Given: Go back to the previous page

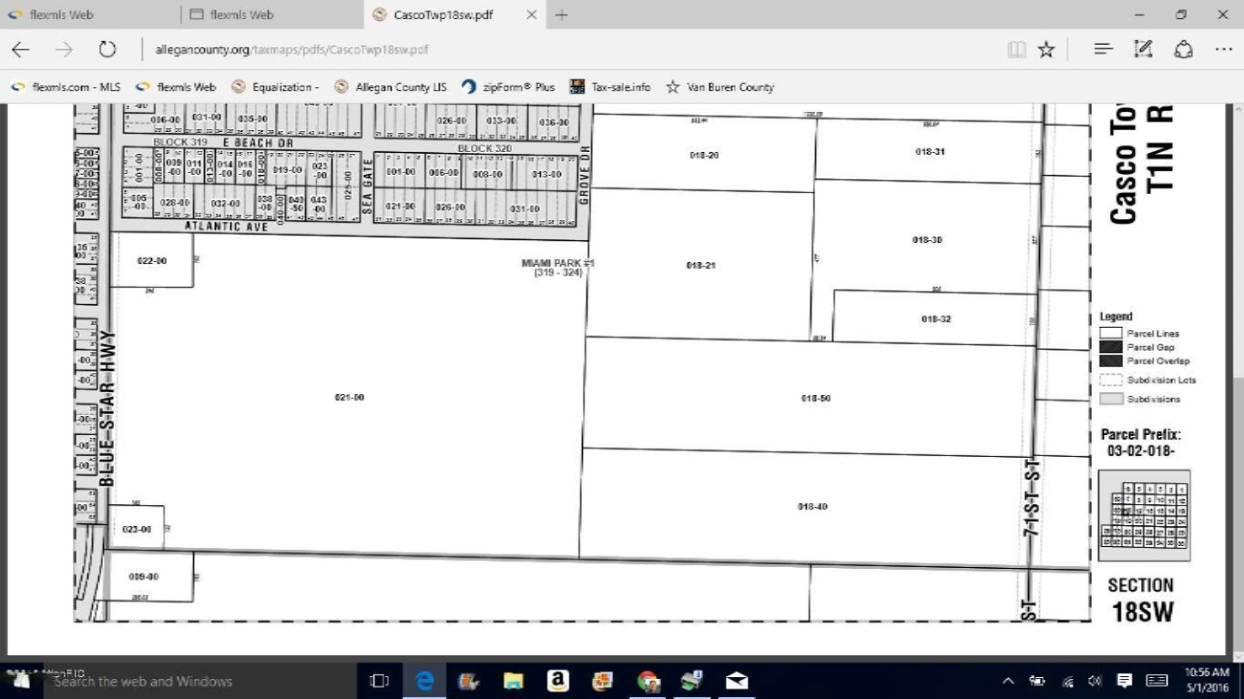Looking at the screenshot, I should click(x=20, y=49).
